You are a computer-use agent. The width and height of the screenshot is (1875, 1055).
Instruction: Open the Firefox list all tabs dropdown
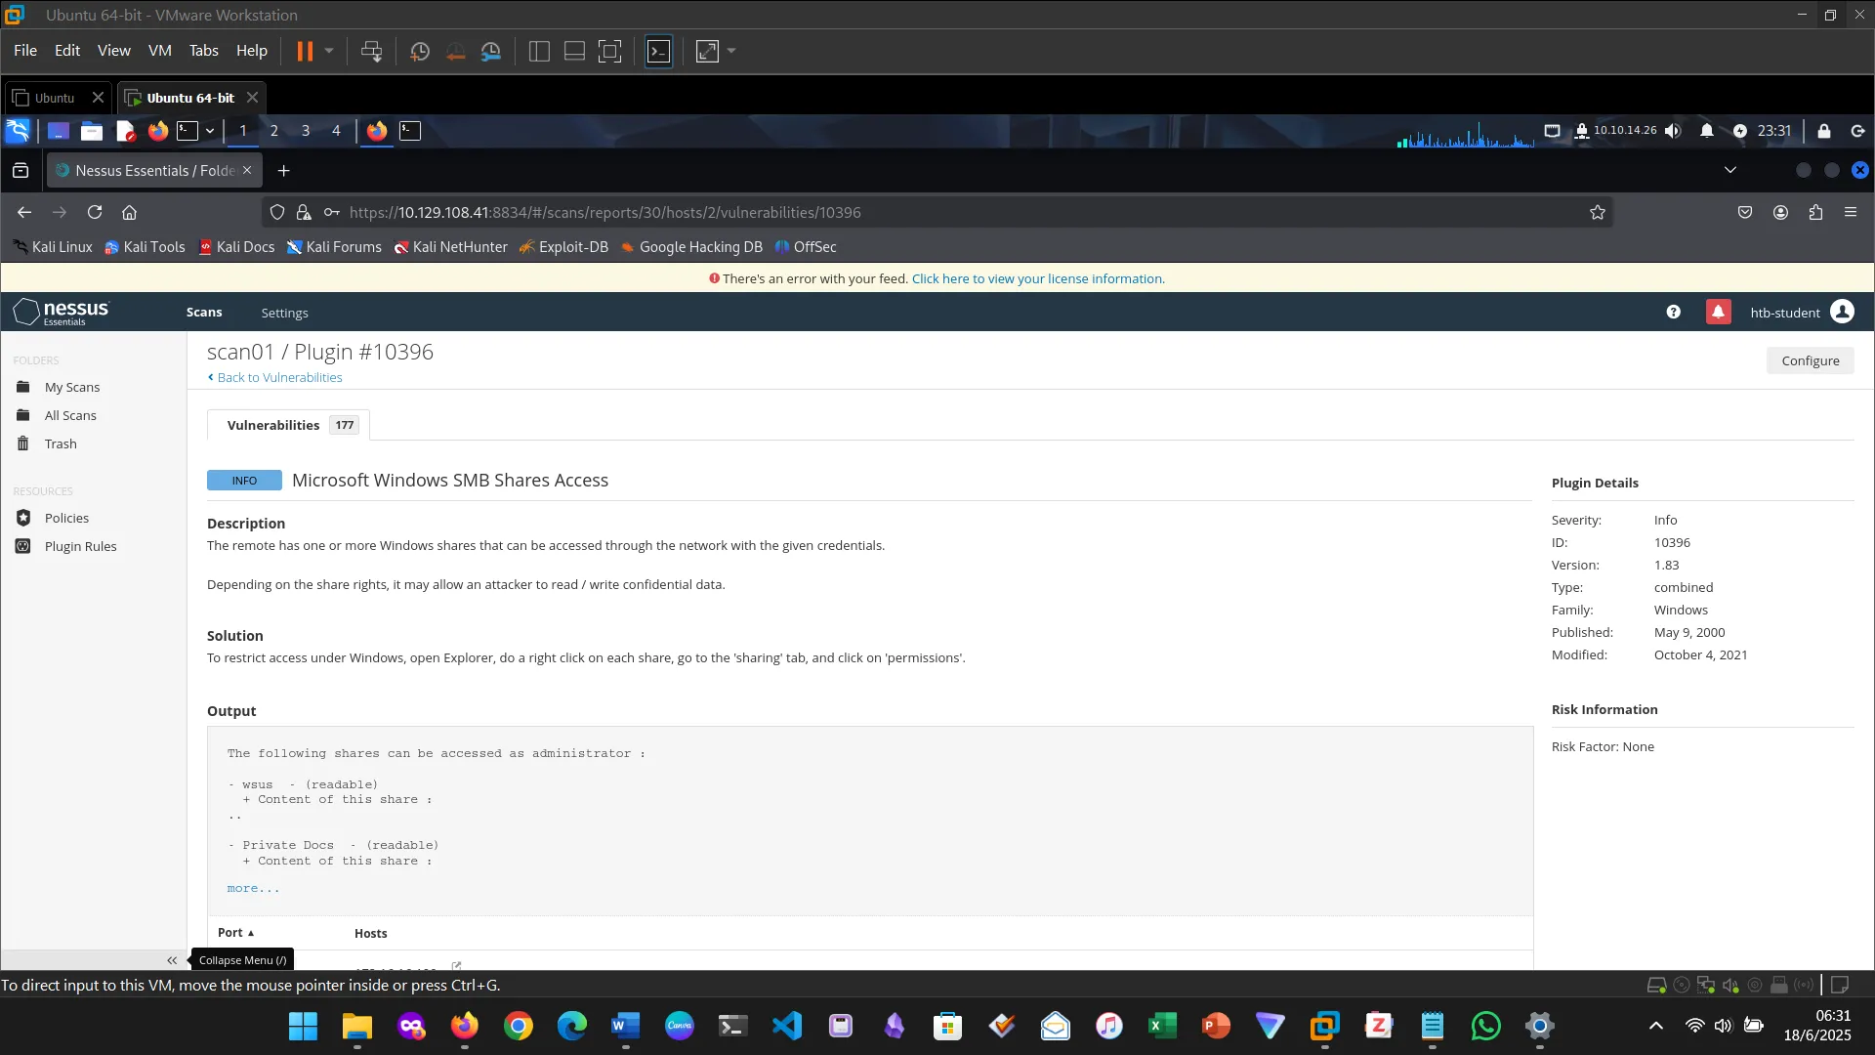click(1729, 170)
